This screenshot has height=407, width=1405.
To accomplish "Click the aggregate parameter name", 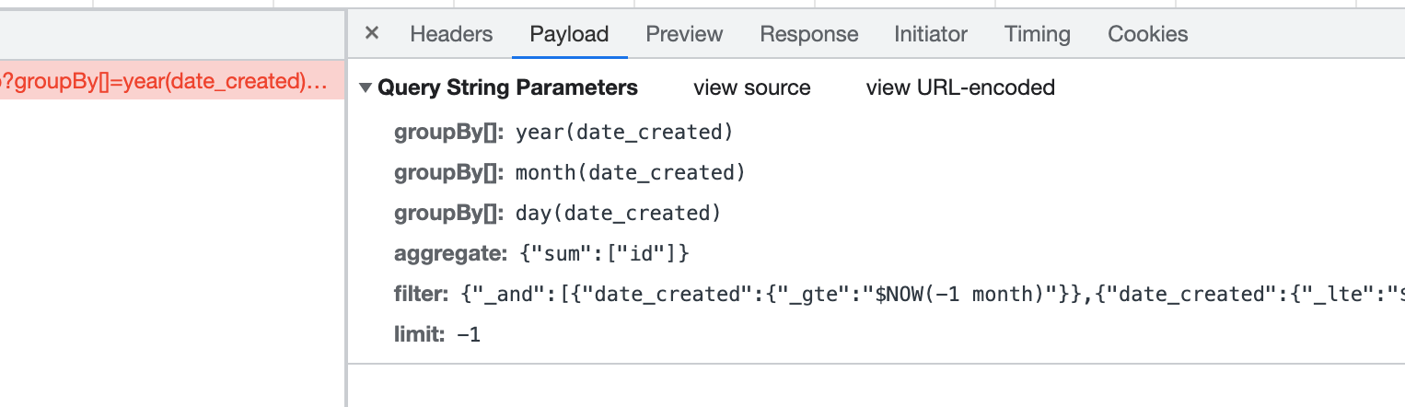I will pyautogui.click(x=450, y=253).
